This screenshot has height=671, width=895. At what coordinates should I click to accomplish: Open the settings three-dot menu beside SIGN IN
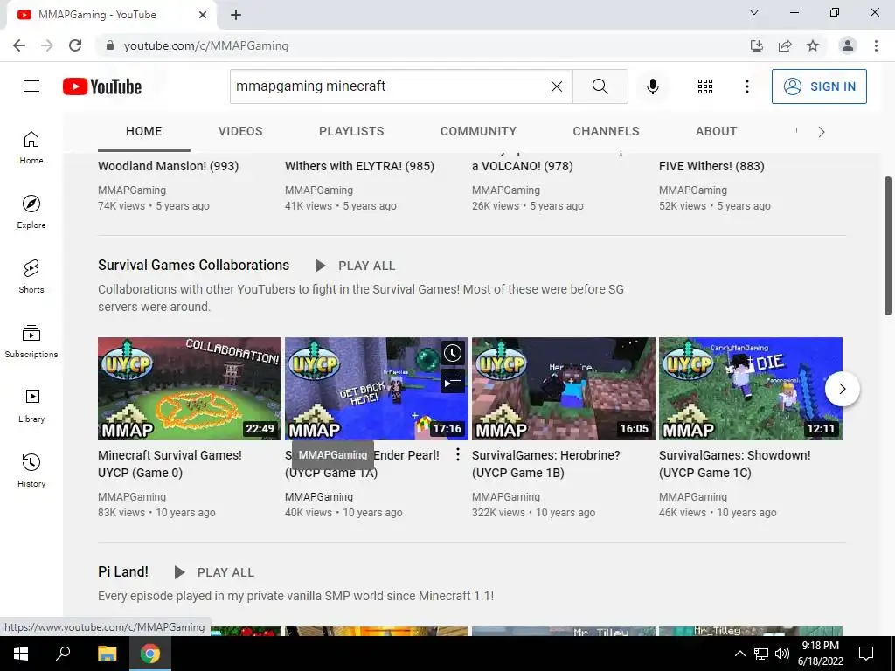(x=746, y=86)
